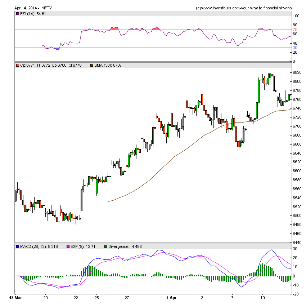Click the OHLC values text in price legend
Screen dimensions: 306x307
(x=50, y=65)
